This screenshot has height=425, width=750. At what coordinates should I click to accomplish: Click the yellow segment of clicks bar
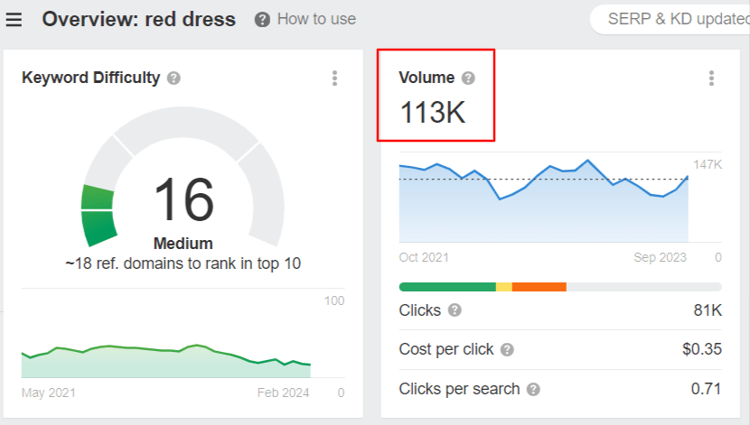(x=504, y=287)
